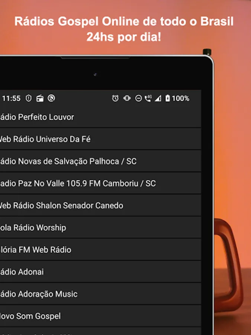Tap the battery icon showing 100%
This screenshot has width=251, height=335.
point(168,98)
